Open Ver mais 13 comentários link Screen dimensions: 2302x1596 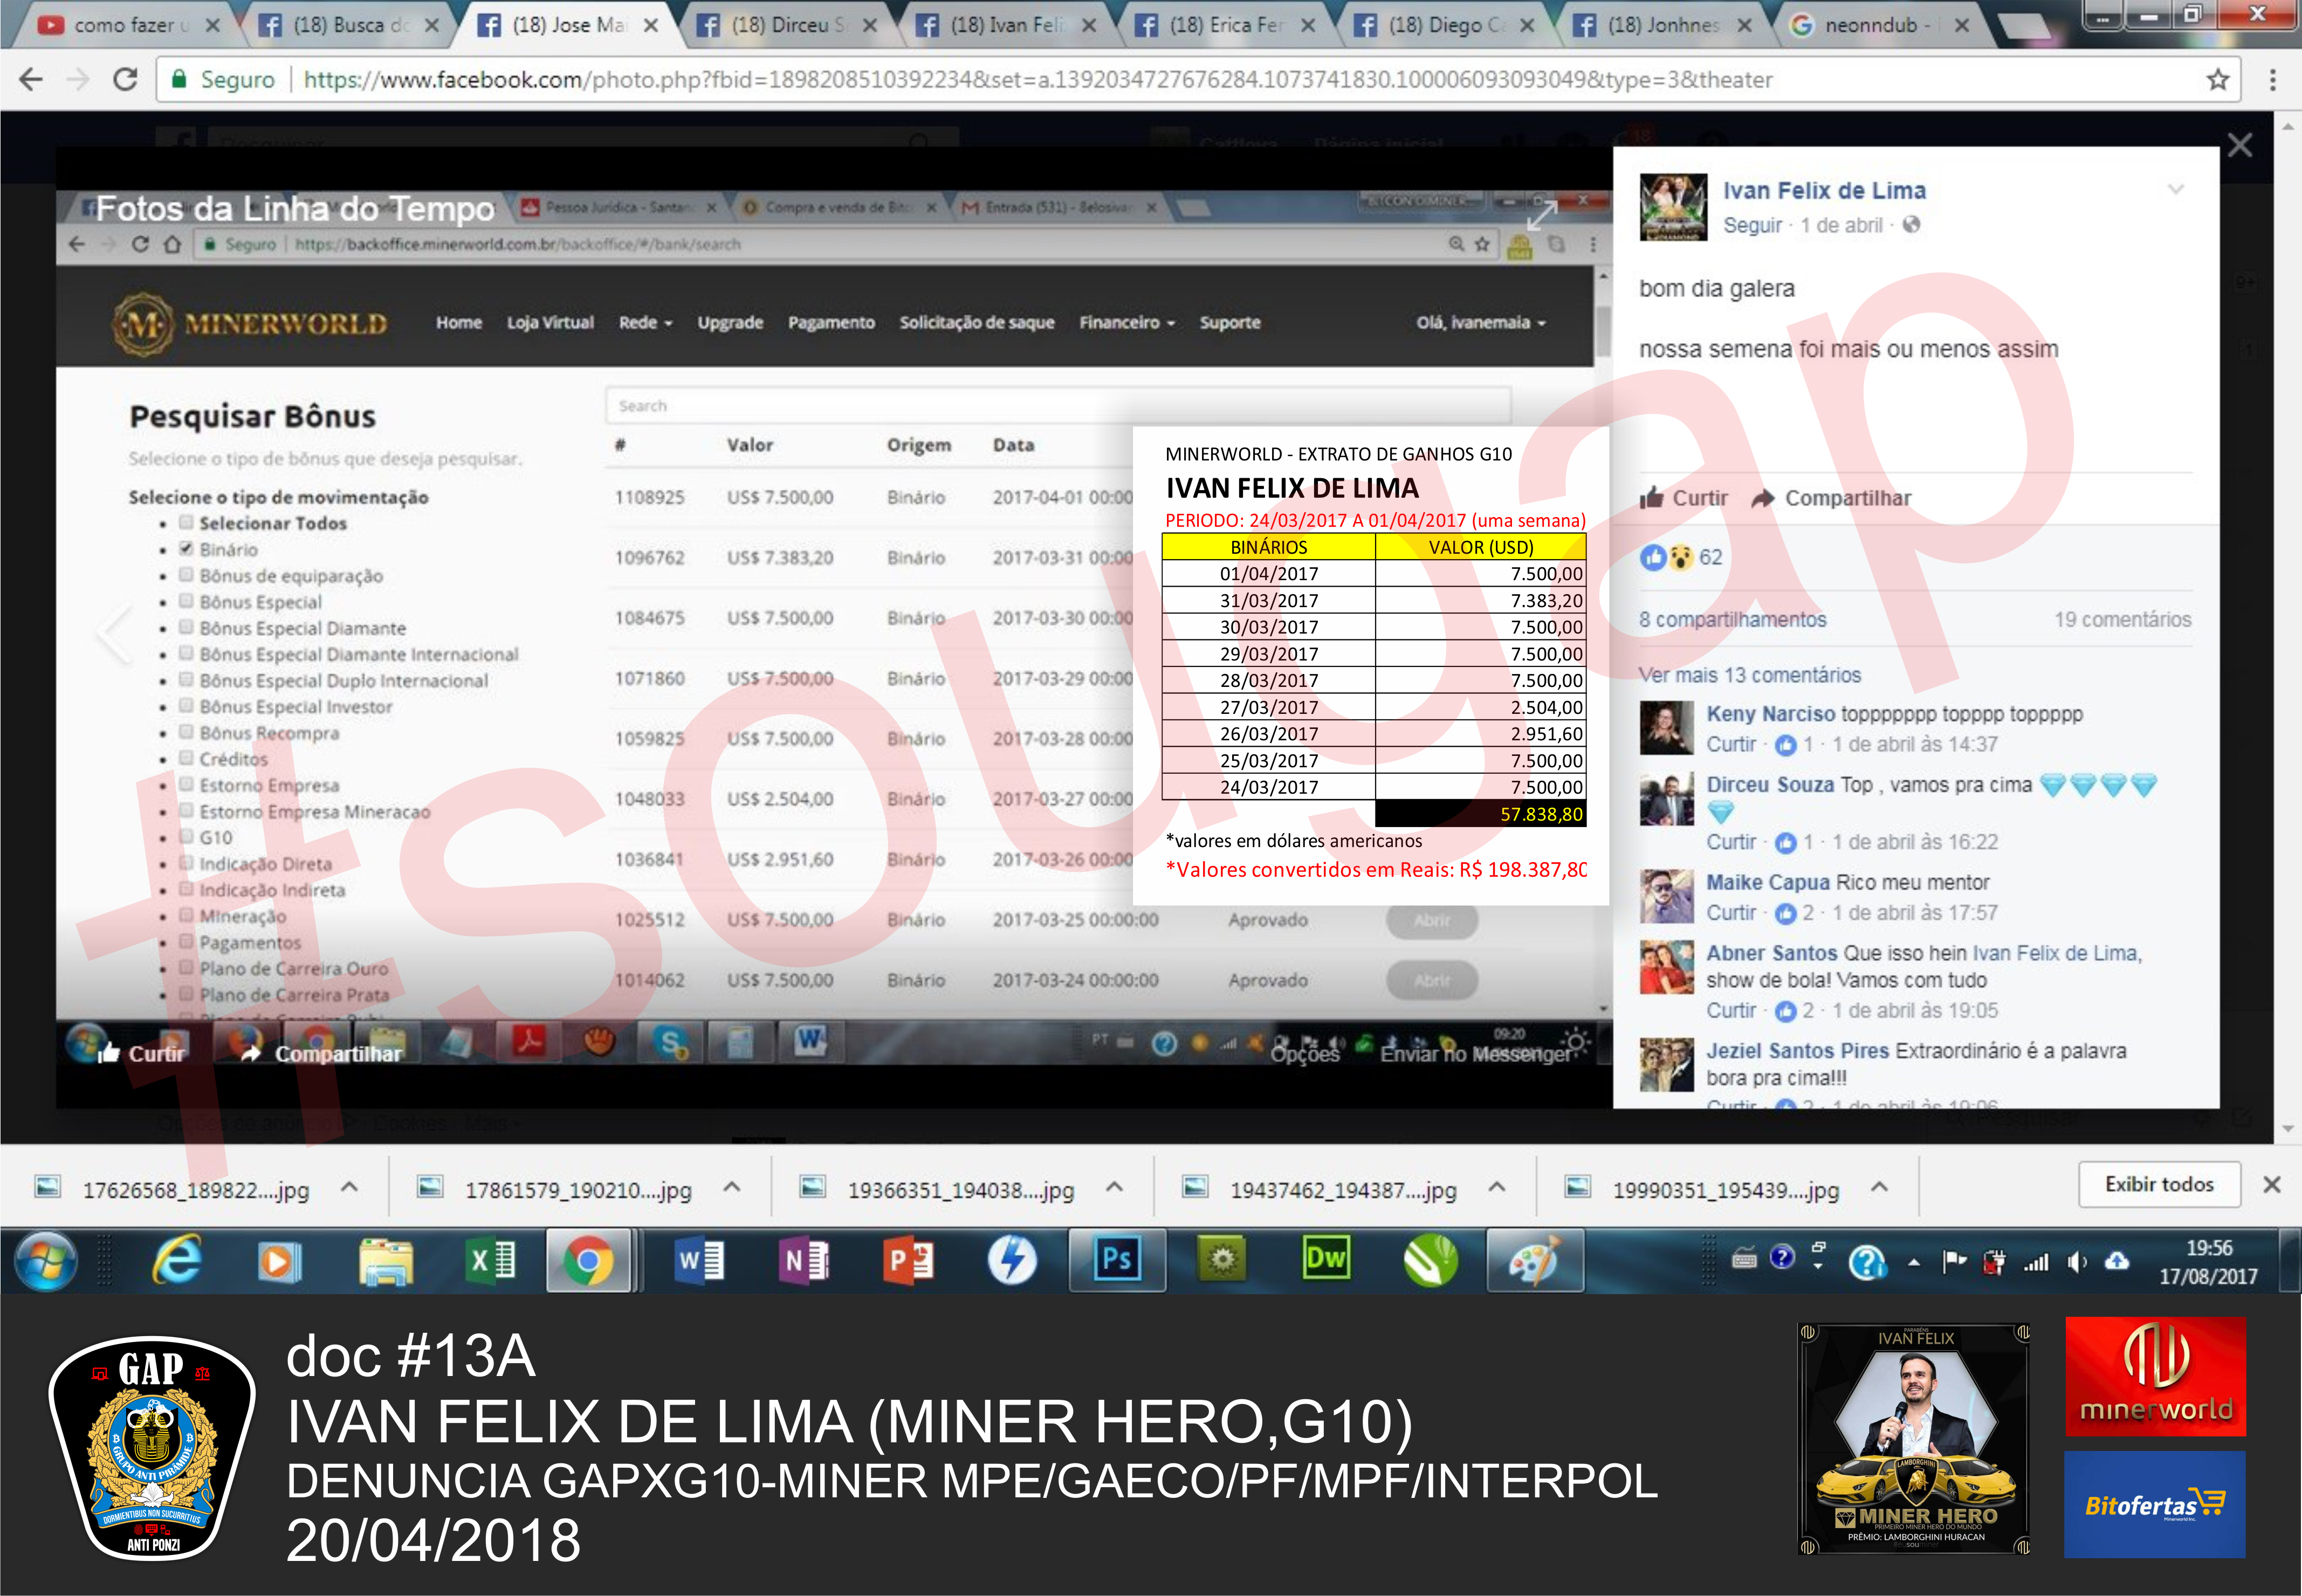pos(1749,675)
